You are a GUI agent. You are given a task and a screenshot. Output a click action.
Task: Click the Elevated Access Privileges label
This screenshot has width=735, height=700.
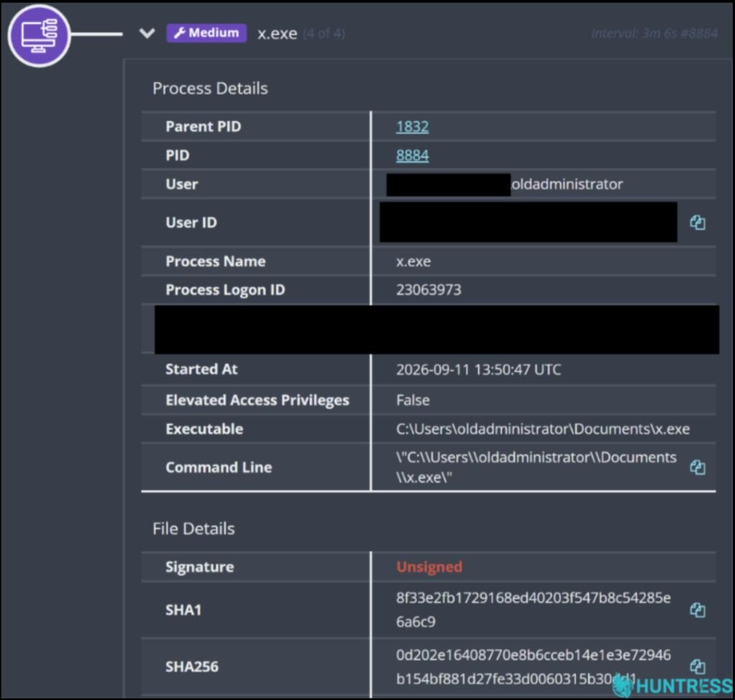tap(257, 400)
